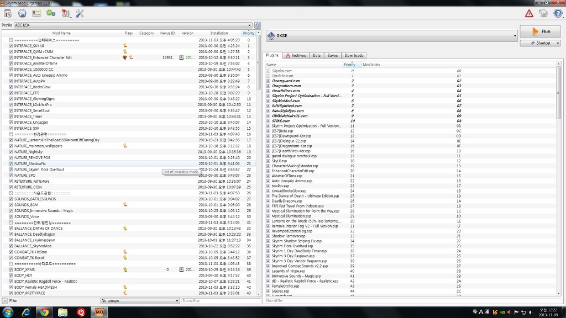This screenshot has height=318, width=566.
Task: Disable the Dawnguard.esm plugin checkbox
Action: point(268,81)
